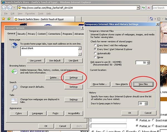Select the Automatically radio option
Viewport: 167px width, 132px height.
[x=95, y=53]
